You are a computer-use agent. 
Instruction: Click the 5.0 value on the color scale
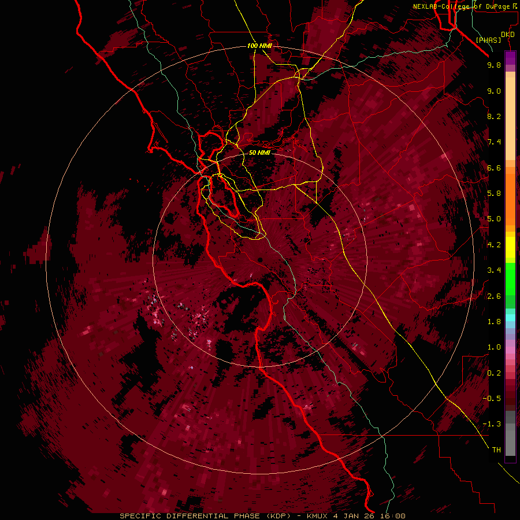tap(494, 219)
